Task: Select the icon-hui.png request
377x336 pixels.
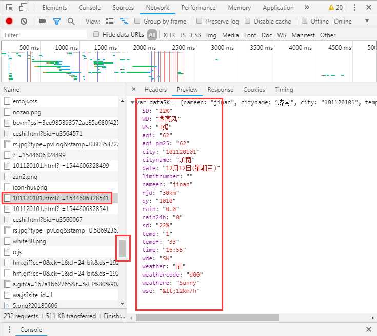Action: tap(59, 187)
